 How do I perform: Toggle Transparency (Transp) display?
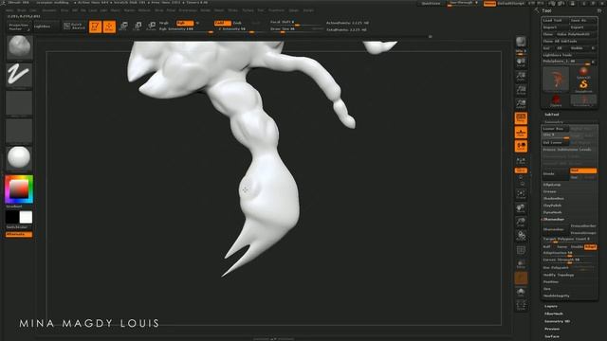pyautogui.click(x=521, y=264)
